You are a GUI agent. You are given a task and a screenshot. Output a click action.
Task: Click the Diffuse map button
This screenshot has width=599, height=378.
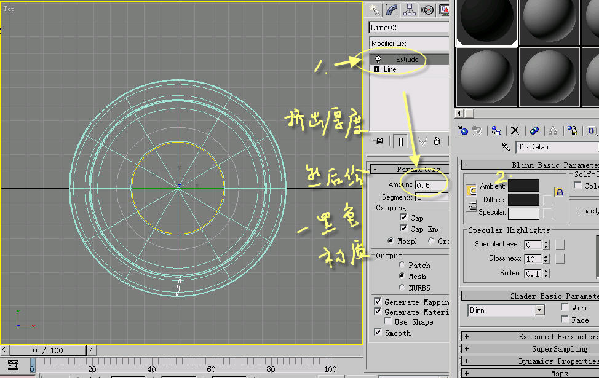(548, 200)
